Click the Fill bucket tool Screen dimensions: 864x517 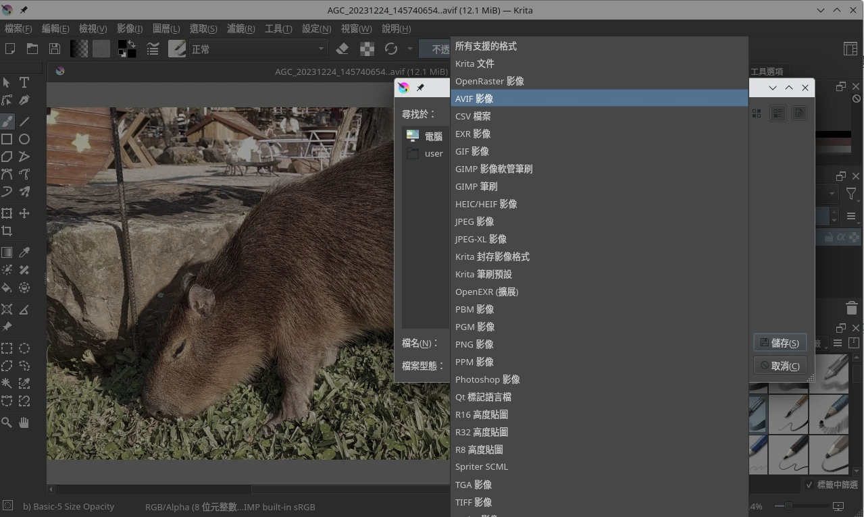tap(7, 288)
